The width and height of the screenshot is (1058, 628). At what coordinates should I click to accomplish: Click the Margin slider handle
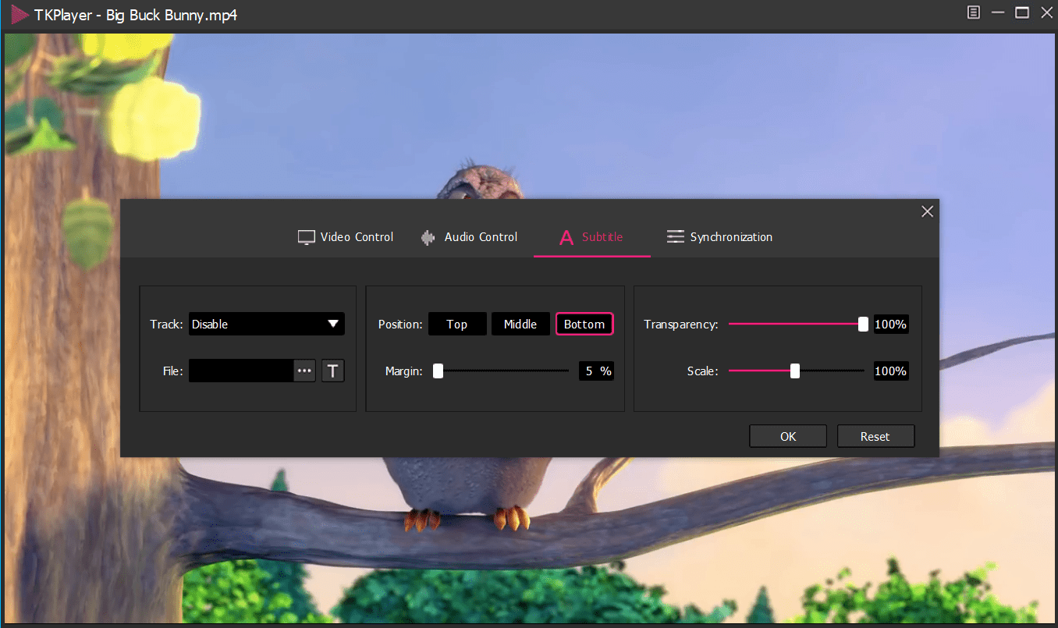[x=438, y=371]
